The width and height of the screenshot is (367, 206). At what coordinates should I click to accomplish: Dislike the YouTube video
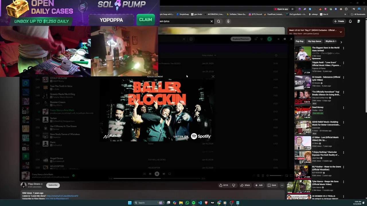pos(234,185)
